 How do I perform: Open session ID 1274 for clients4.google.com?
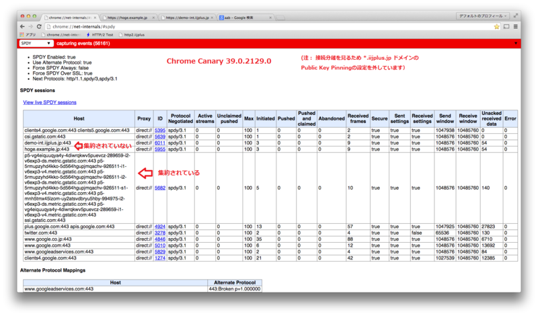coord(160,258)
